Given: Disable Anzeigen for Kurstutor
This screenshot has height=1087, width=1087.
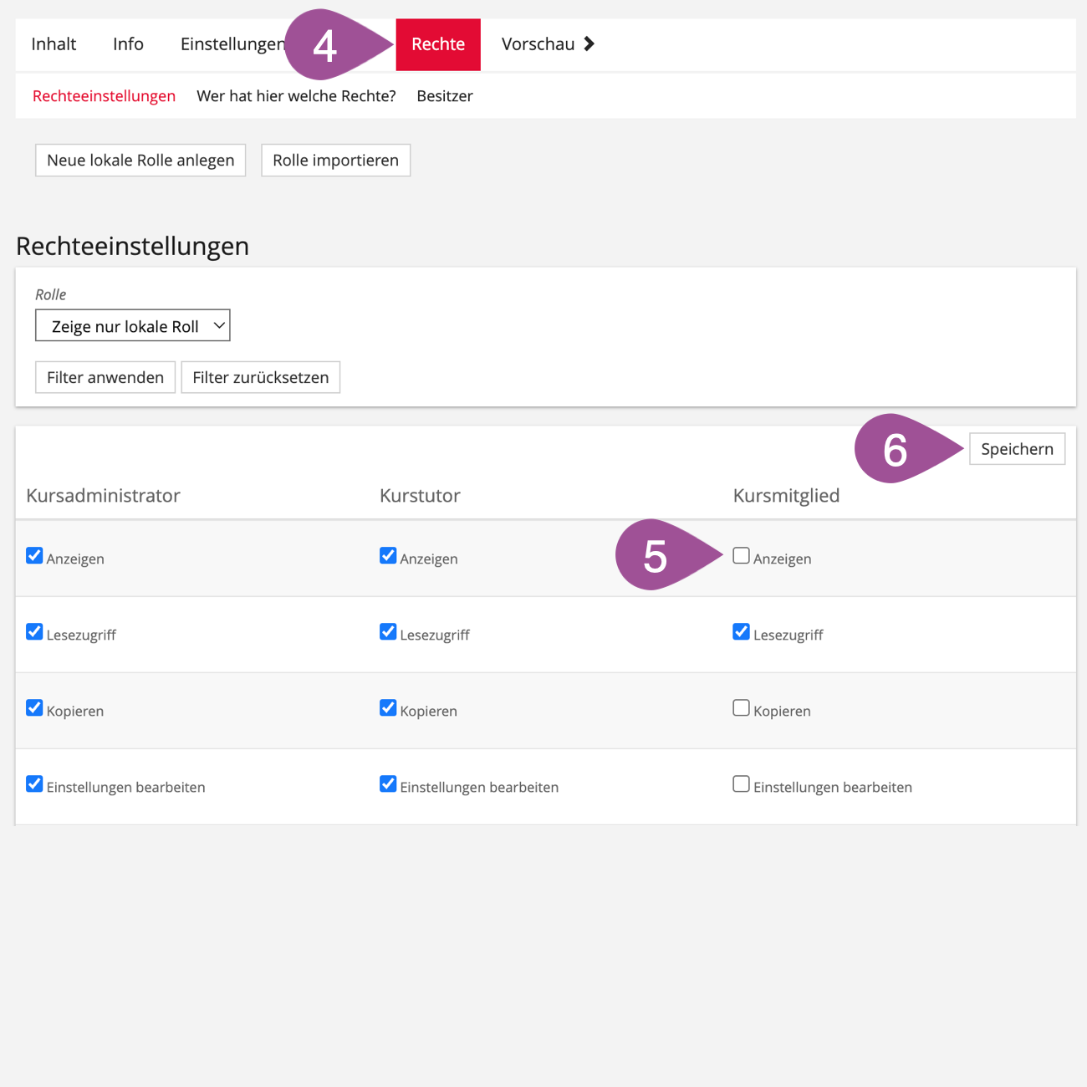Looking at the screenshot, I should [388, 556].
